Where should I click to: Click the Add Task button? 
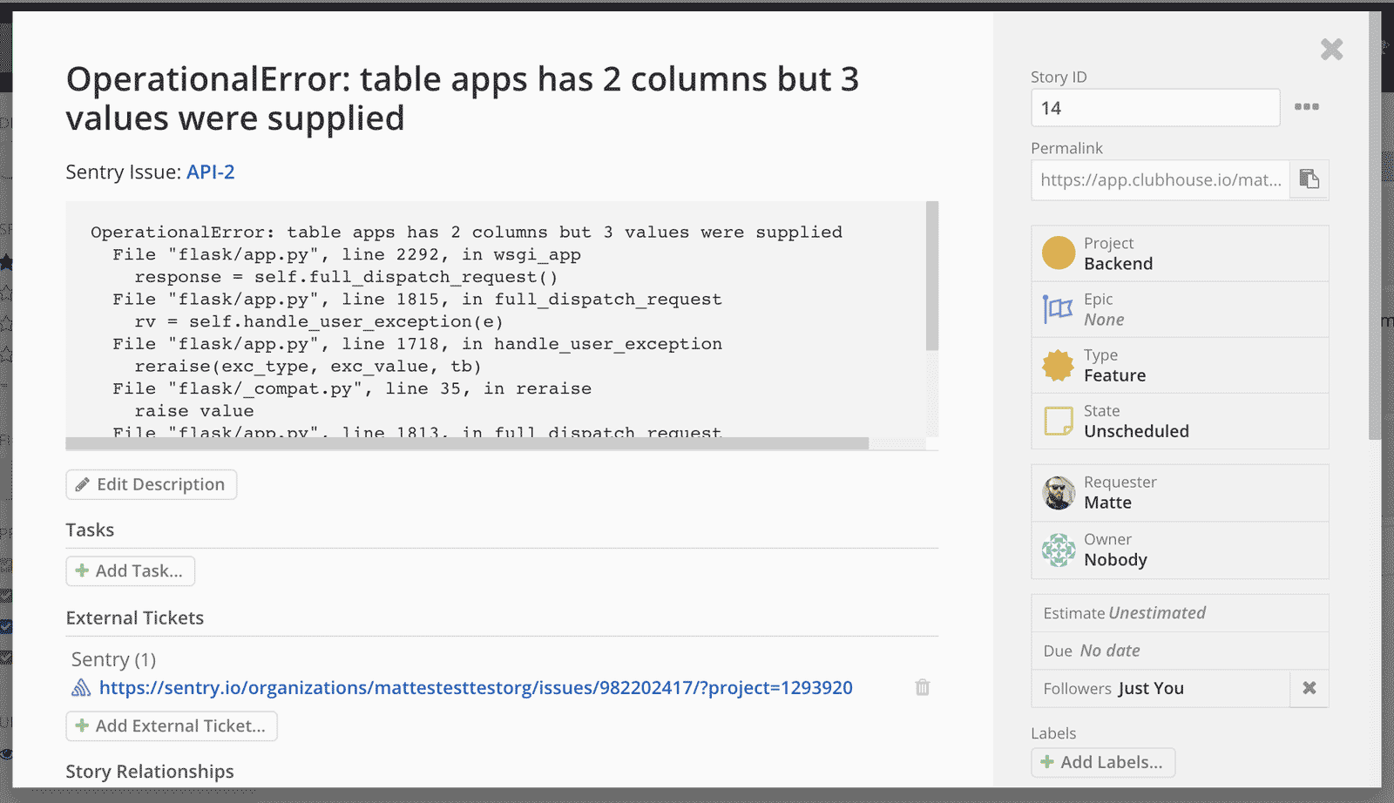tap(131, 571)
